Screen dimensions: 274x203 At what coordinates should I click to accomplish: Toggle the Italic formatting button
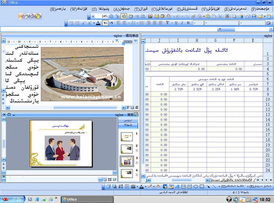pos(182,23)
